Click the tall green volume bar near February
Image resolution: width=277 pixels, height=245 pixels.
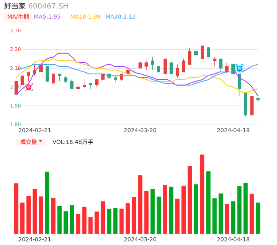tap(47, 202)
